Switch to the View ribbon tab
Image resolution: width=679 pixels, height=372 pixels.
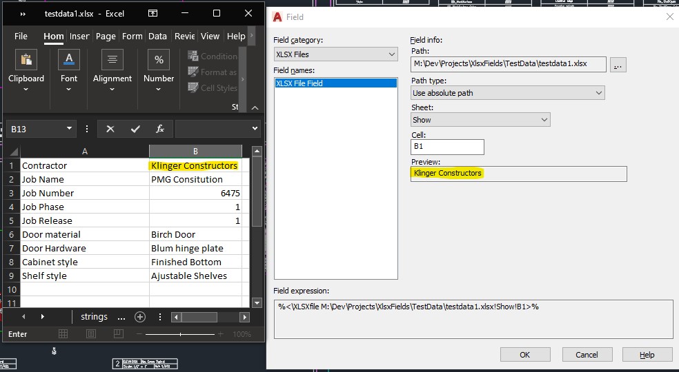[210, 37]
